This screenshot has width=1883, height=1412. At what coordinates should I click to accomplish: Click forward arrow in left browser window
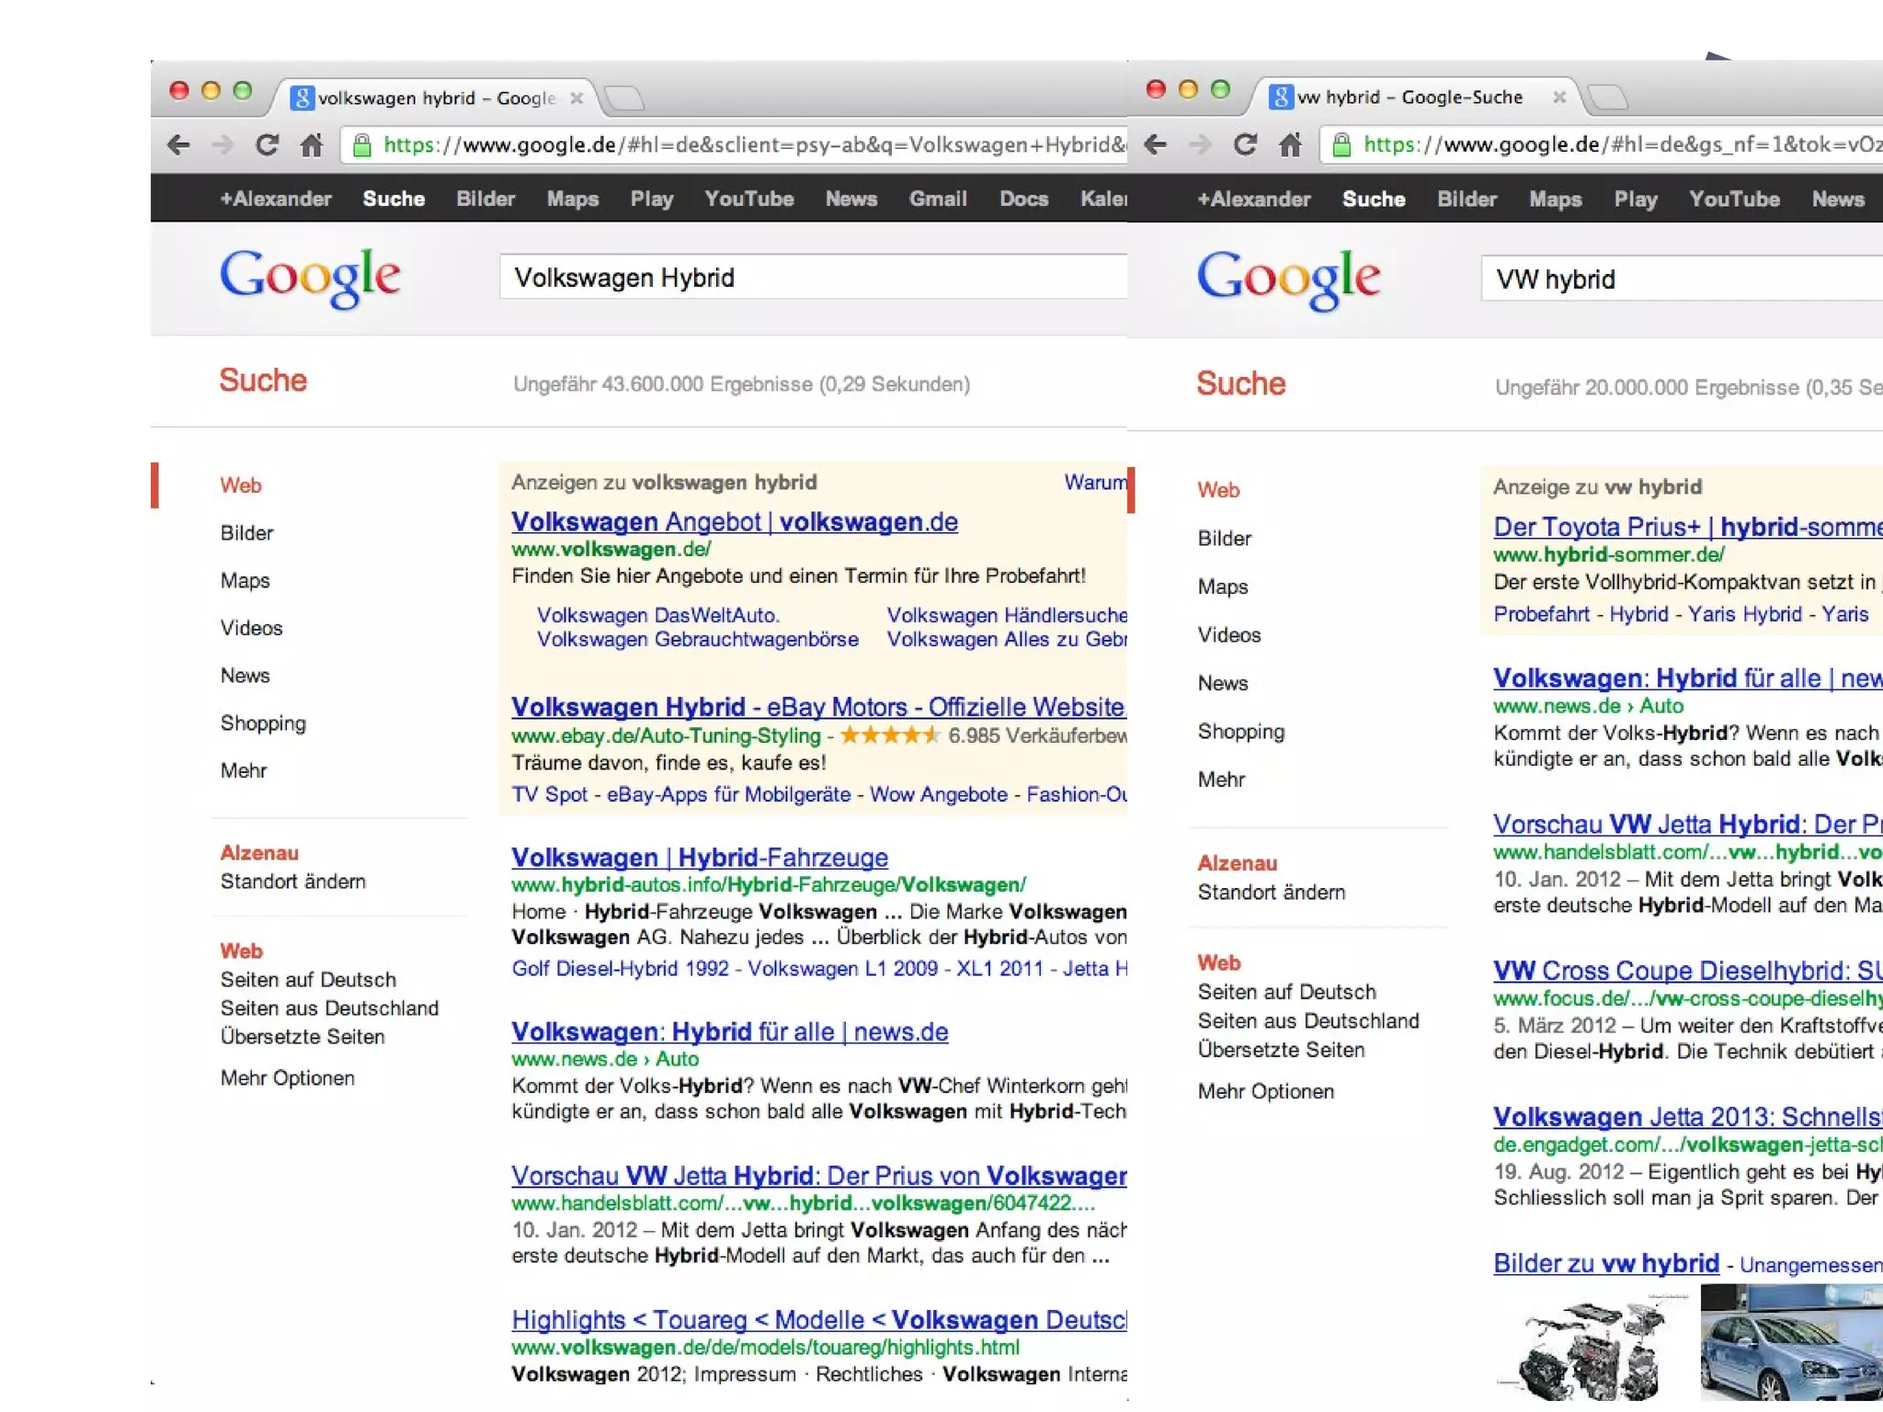coord(223,144)
